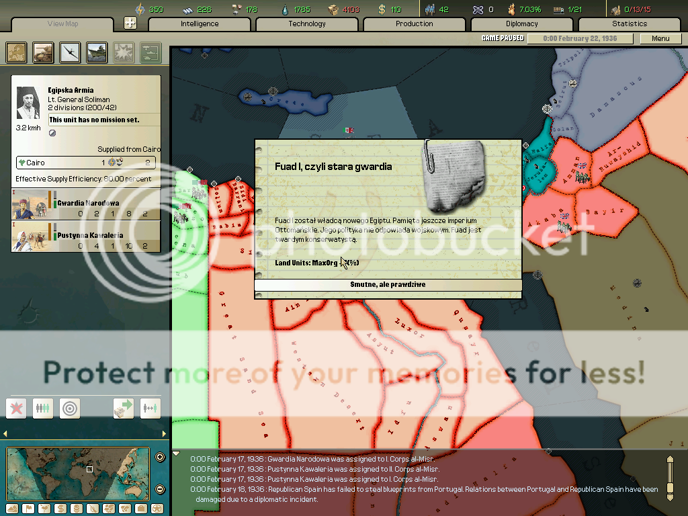The image size is (688, 516).
Task: Select the land units tank icon
Action: pyautogui.click(x=44, y=52)
